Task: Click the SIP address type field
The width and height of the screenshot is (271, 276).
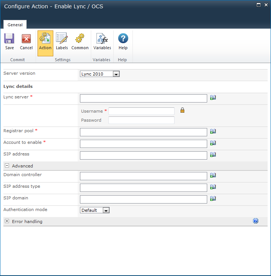Action: point(143,188)
